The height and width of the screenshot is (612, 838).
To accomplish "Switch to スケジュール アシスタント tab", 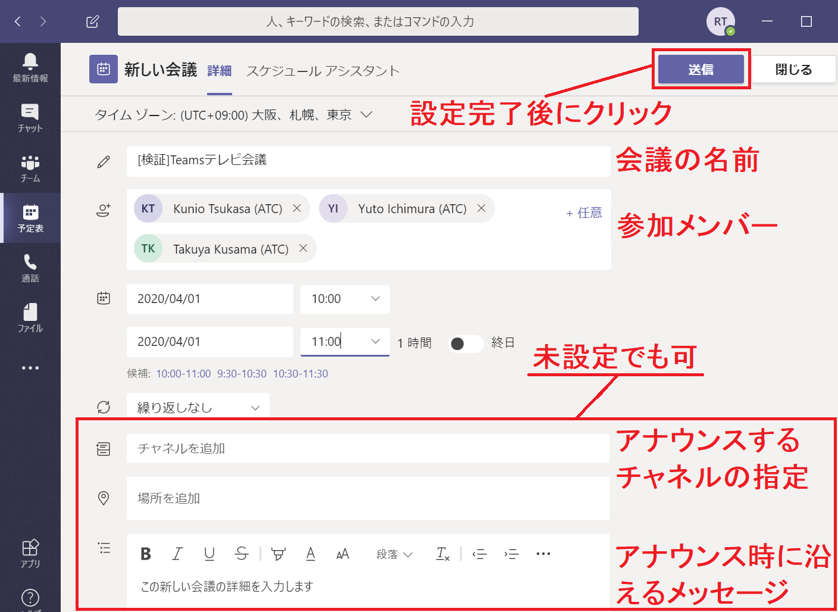I will pos(323,71).
